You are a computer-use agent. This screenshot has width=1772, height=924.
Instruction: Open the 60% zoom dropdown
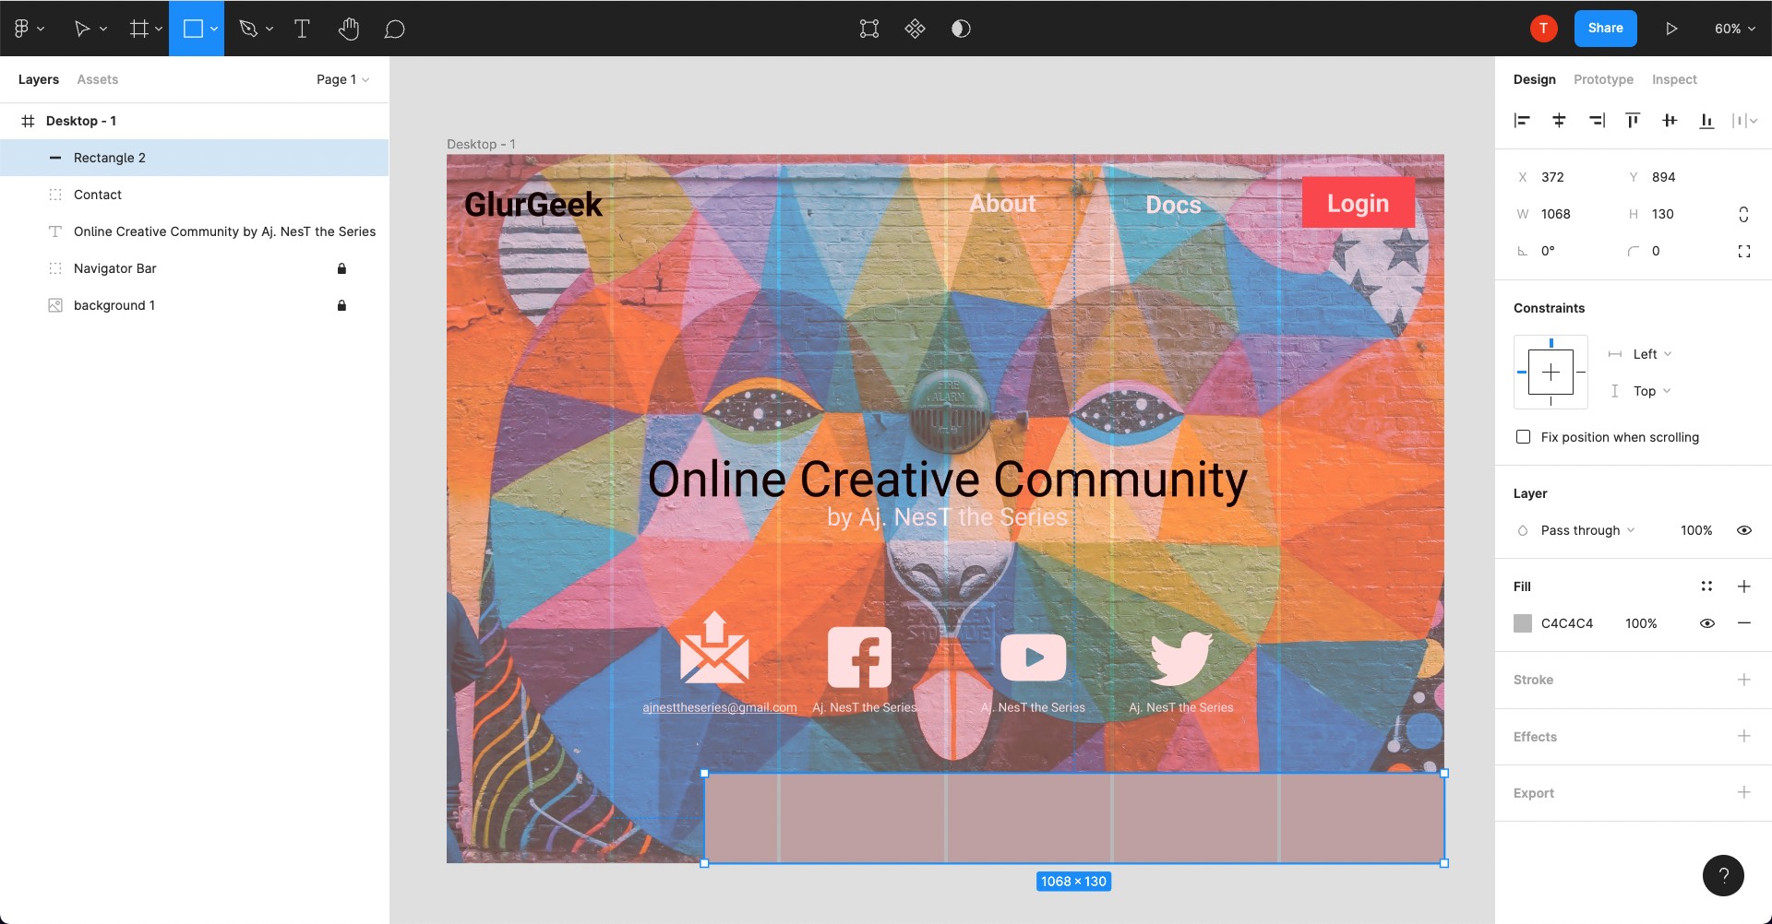click(1734, 29)
